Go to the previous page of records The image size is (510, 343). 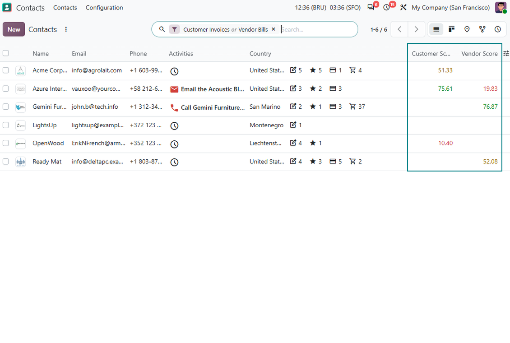pyautogui.click(x=399, y=29)
